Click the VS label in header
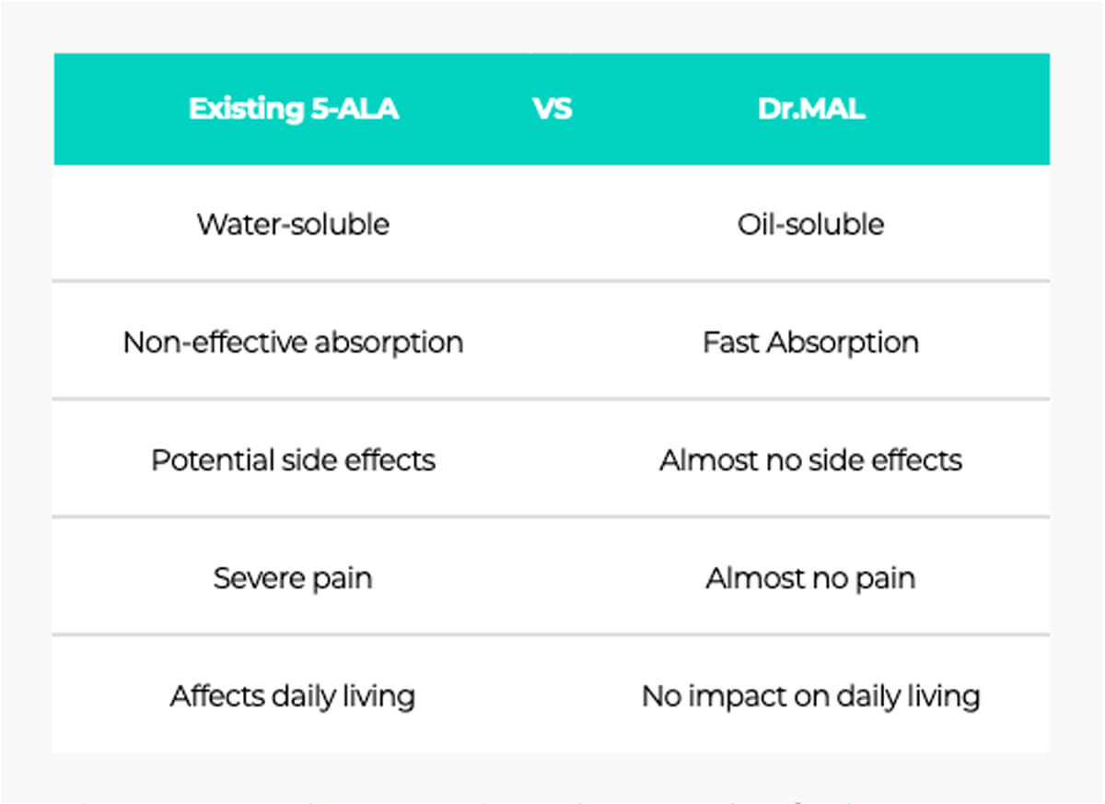Viewport: 1105px width, 804px height. coord(552,109)
